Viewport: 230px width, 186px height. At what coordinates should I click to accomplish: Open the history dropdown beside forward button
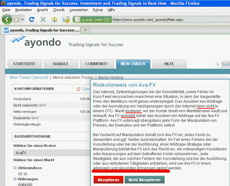pos(23,20)
